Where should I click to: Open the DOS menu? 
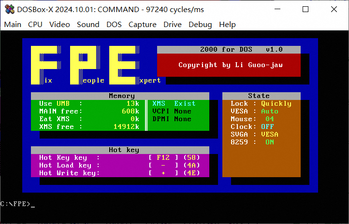coord(114,25)
